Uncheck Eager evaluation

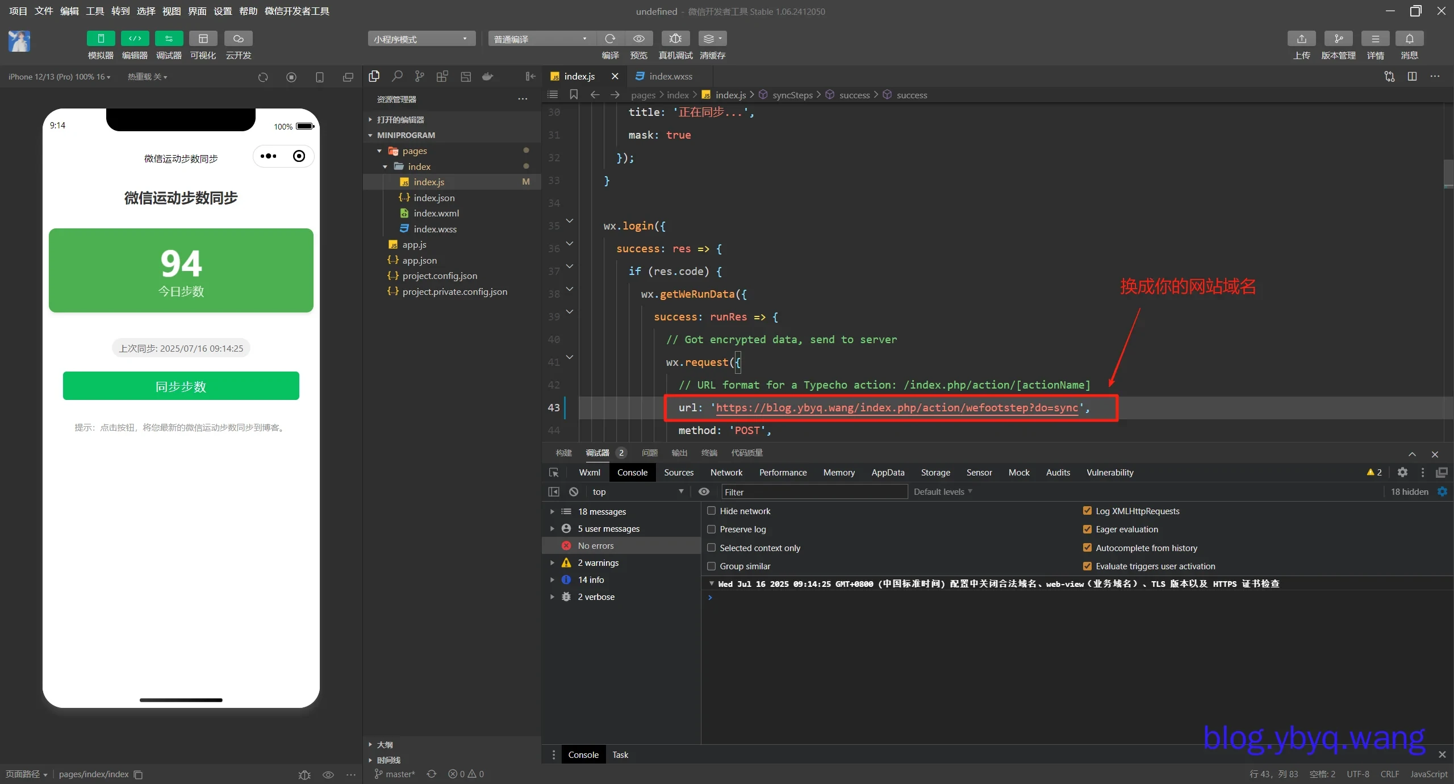(1087, 529)
